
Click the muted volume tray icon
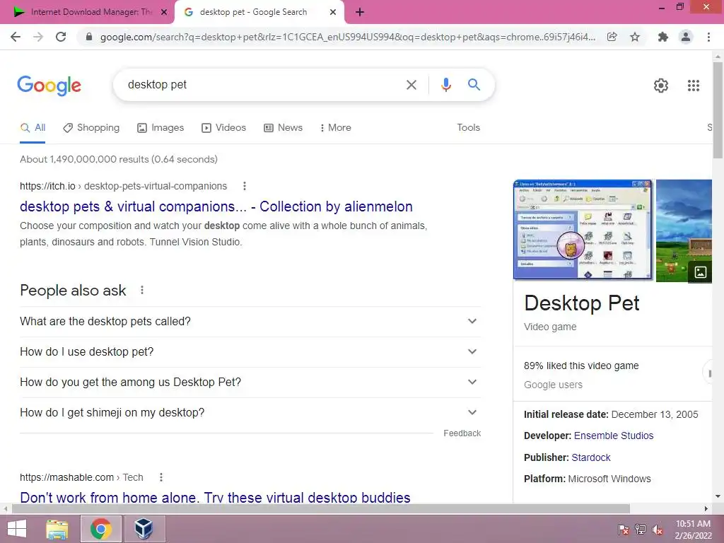pos(658,529)
